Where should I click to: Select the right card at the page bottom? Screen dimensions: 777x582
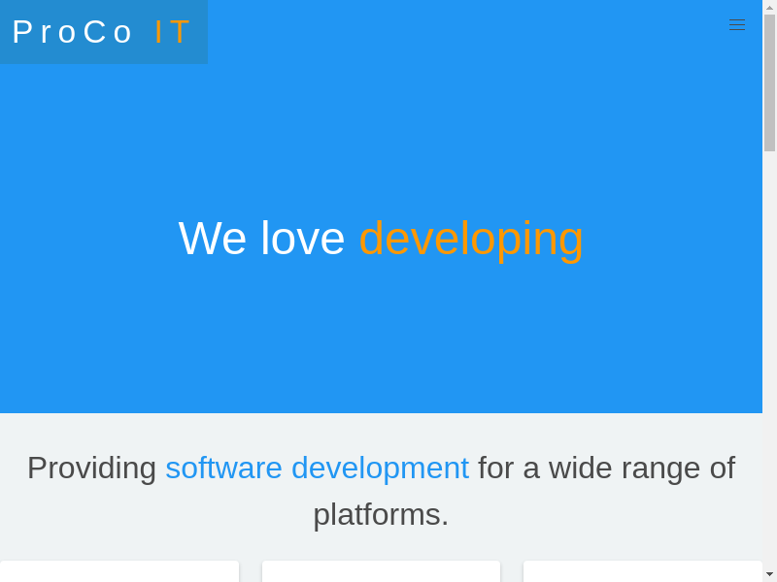[x=642, y=571]
